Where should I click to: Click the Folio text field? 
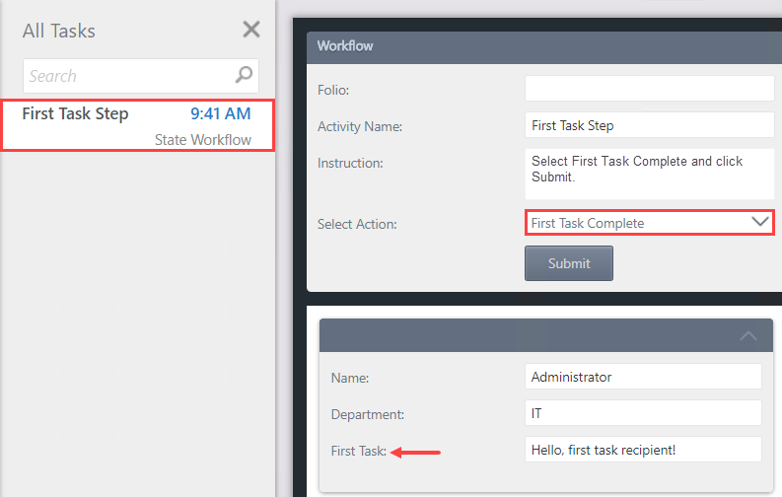649,89
